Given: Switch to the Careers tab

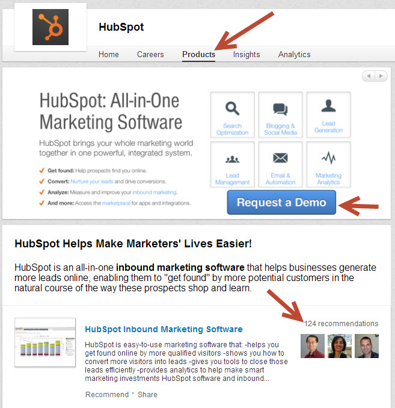Looking at the screenshot, I should point(150,54).
